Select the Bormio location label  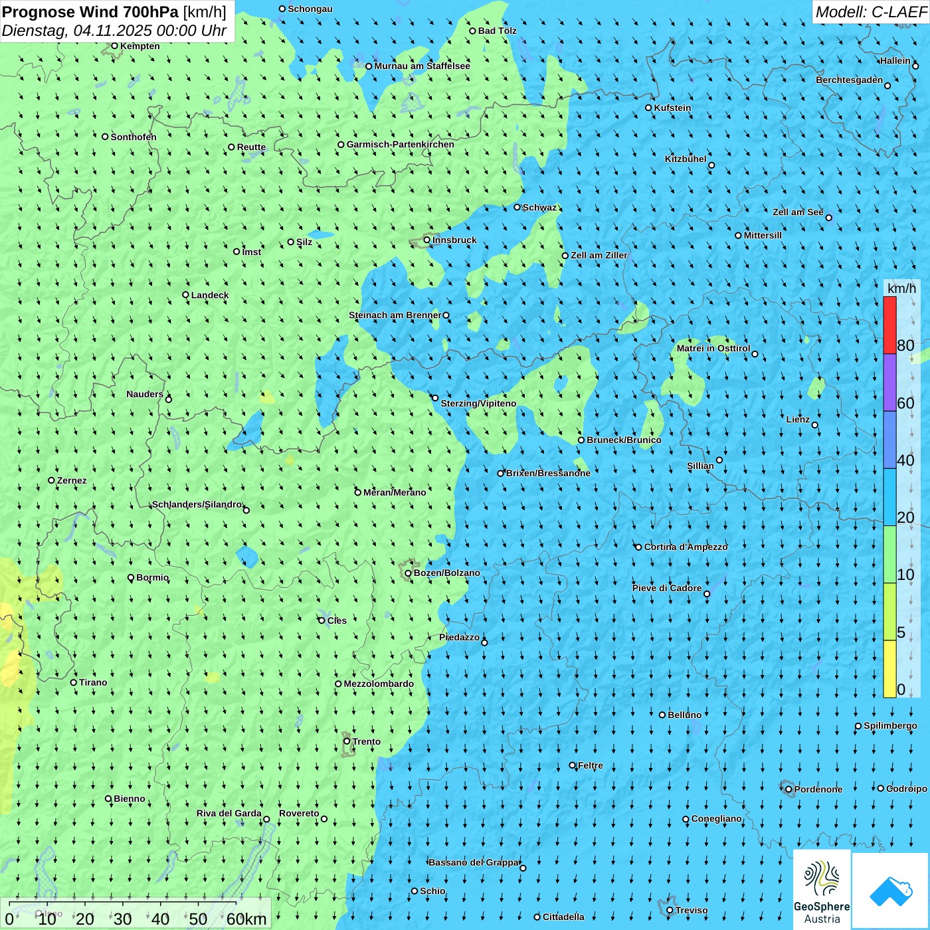152,577
